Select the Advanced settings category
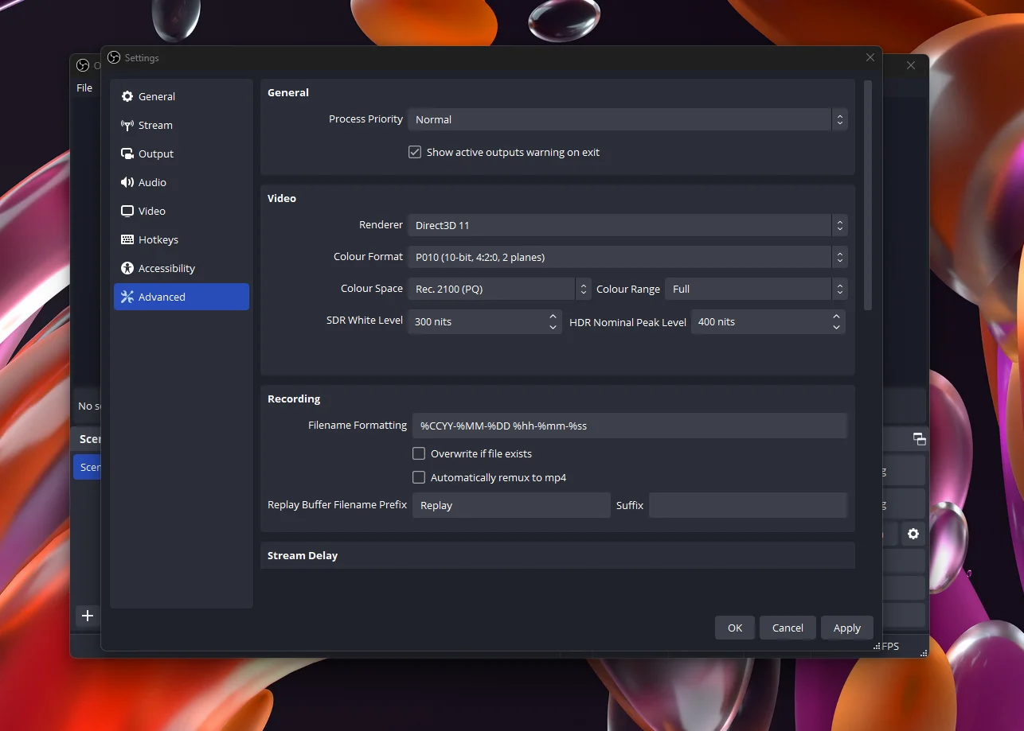The image size is (1024, 731). click(x=182, y=297)
